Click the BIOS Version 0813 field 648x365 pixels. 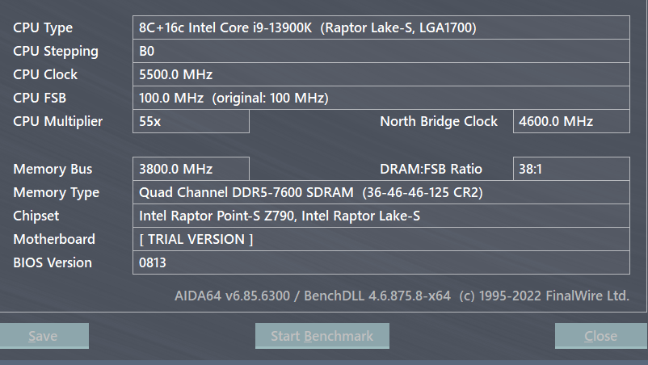click(381, 262)
